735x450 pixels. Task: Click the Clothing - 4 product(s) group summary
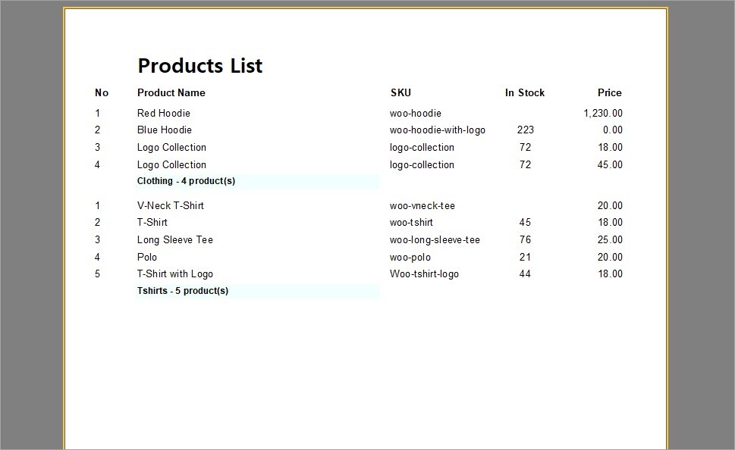click(186, 181)
